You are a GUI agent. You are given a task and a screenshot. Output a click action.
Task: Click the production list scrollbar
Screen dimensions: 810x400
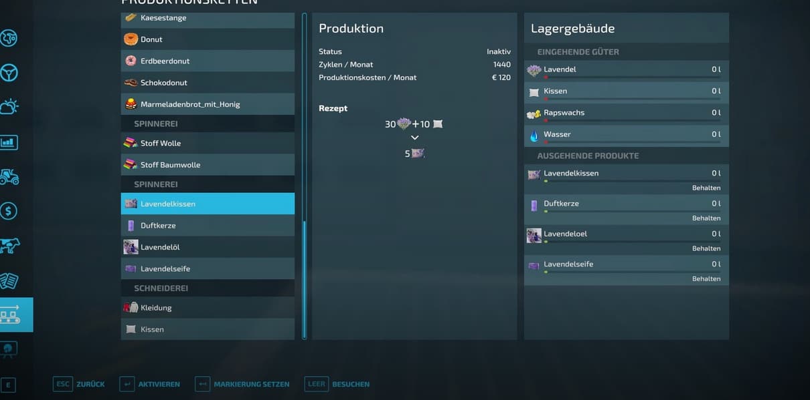tap(305, 279)
